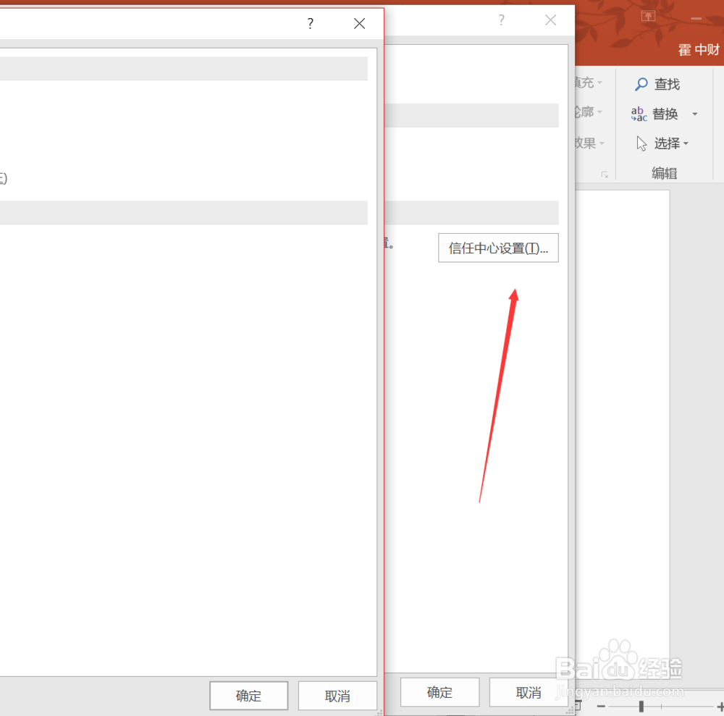Open the ribbon display options icon
Image resolution: width=724 pixels, height=716 pixels.
(x=648, y=17)
